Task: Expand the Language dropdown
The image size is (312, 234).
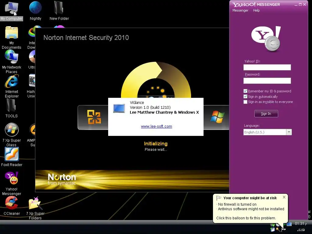Action: click(289, 132)
